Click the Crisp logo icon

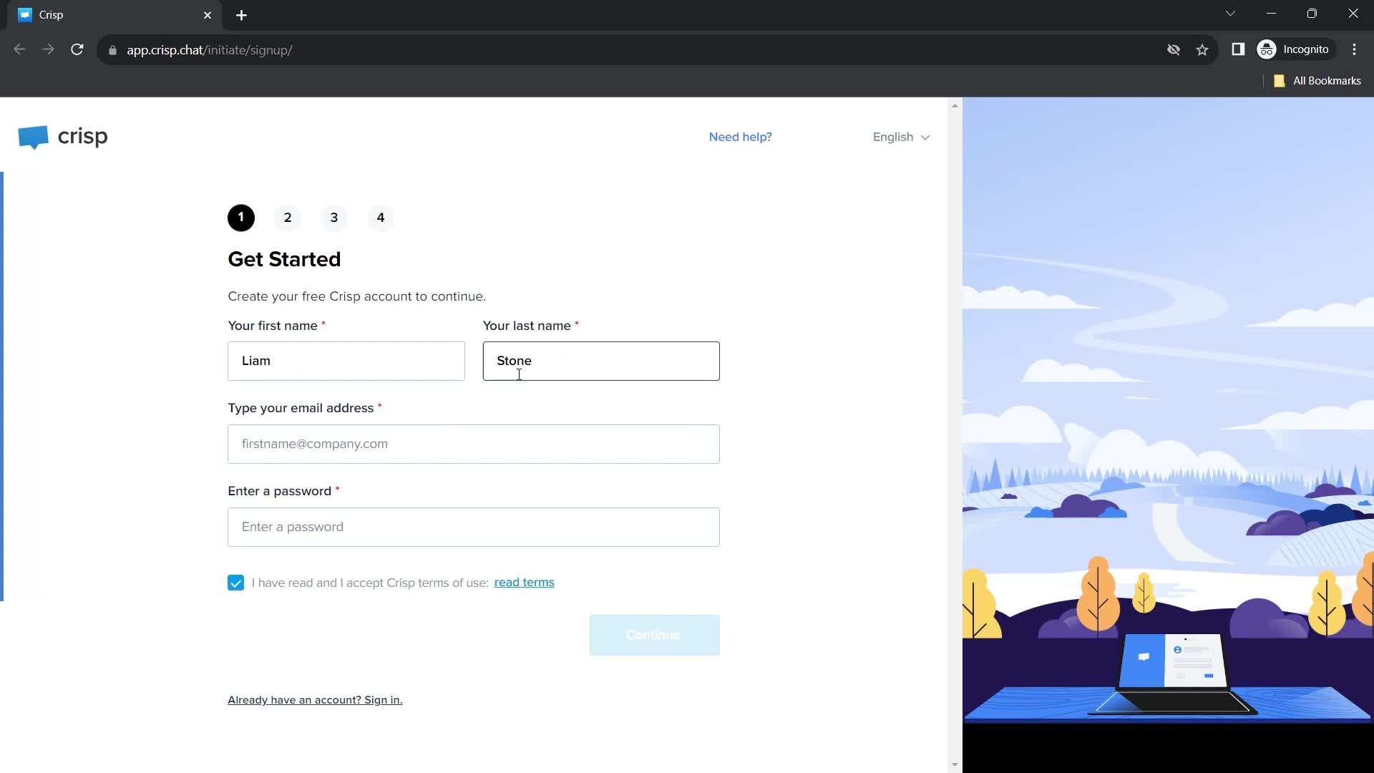coord(32,137)
